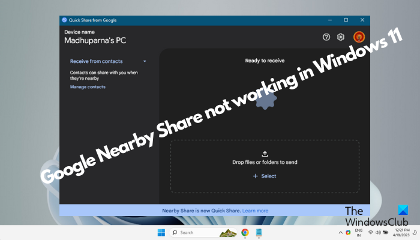Open Quick Share settings gear

tap(340, 37)
